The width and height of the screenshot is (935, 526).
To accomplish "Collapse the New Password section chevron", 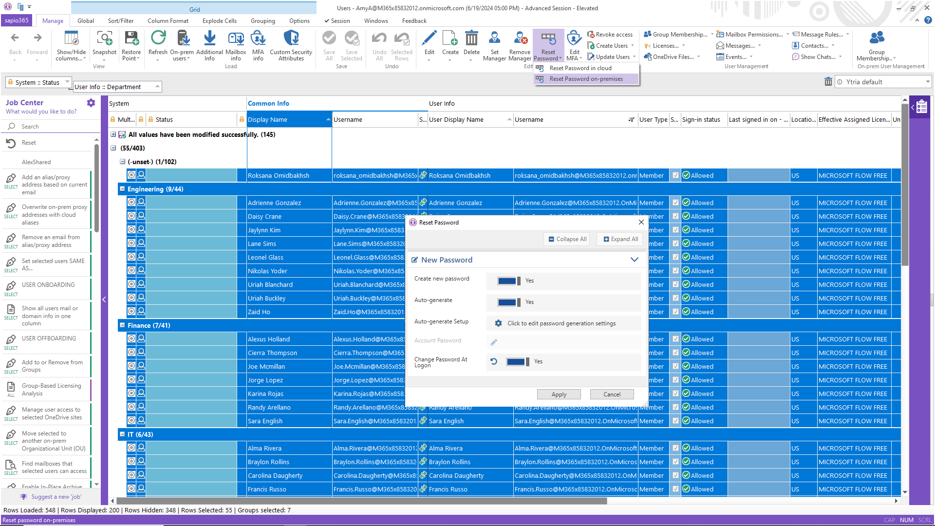I will coord(634,260).
